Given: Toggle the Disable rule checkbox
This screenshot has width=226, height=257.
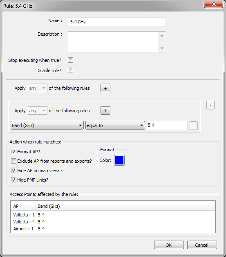Looking at the screenshot, I should pyautogui.click(x=70, y=71).
